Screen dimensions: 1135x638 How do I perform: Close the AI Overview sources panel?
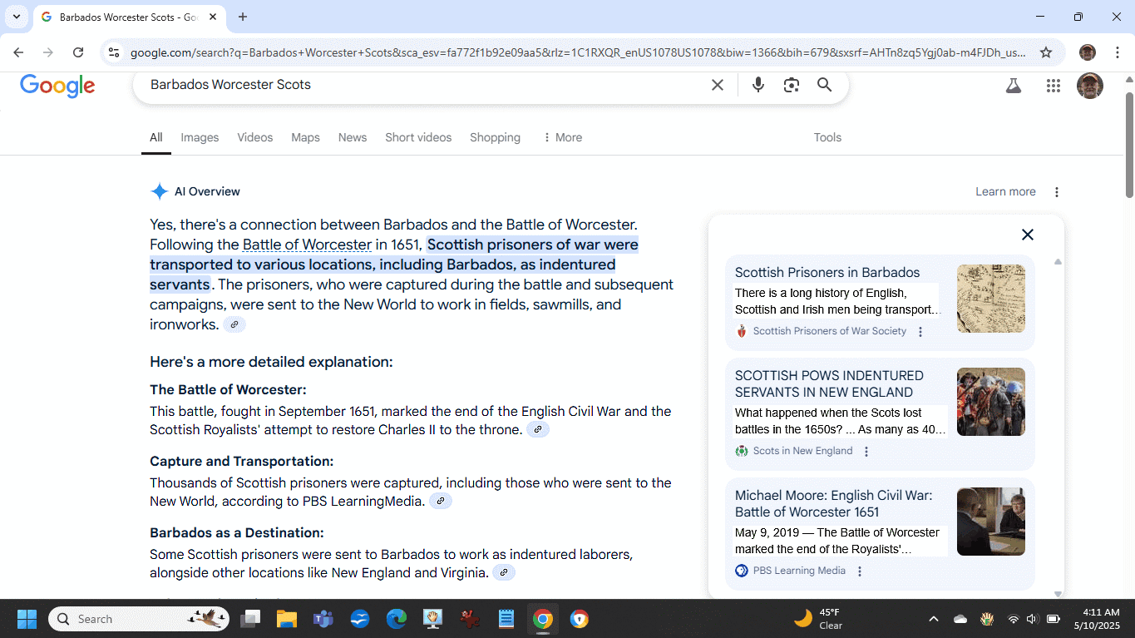1027,235
